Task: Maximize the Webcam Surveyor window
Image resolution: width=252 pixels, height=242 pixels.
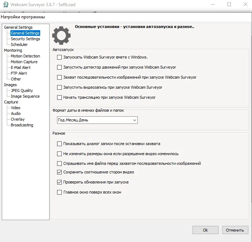Action: point(229,4)
